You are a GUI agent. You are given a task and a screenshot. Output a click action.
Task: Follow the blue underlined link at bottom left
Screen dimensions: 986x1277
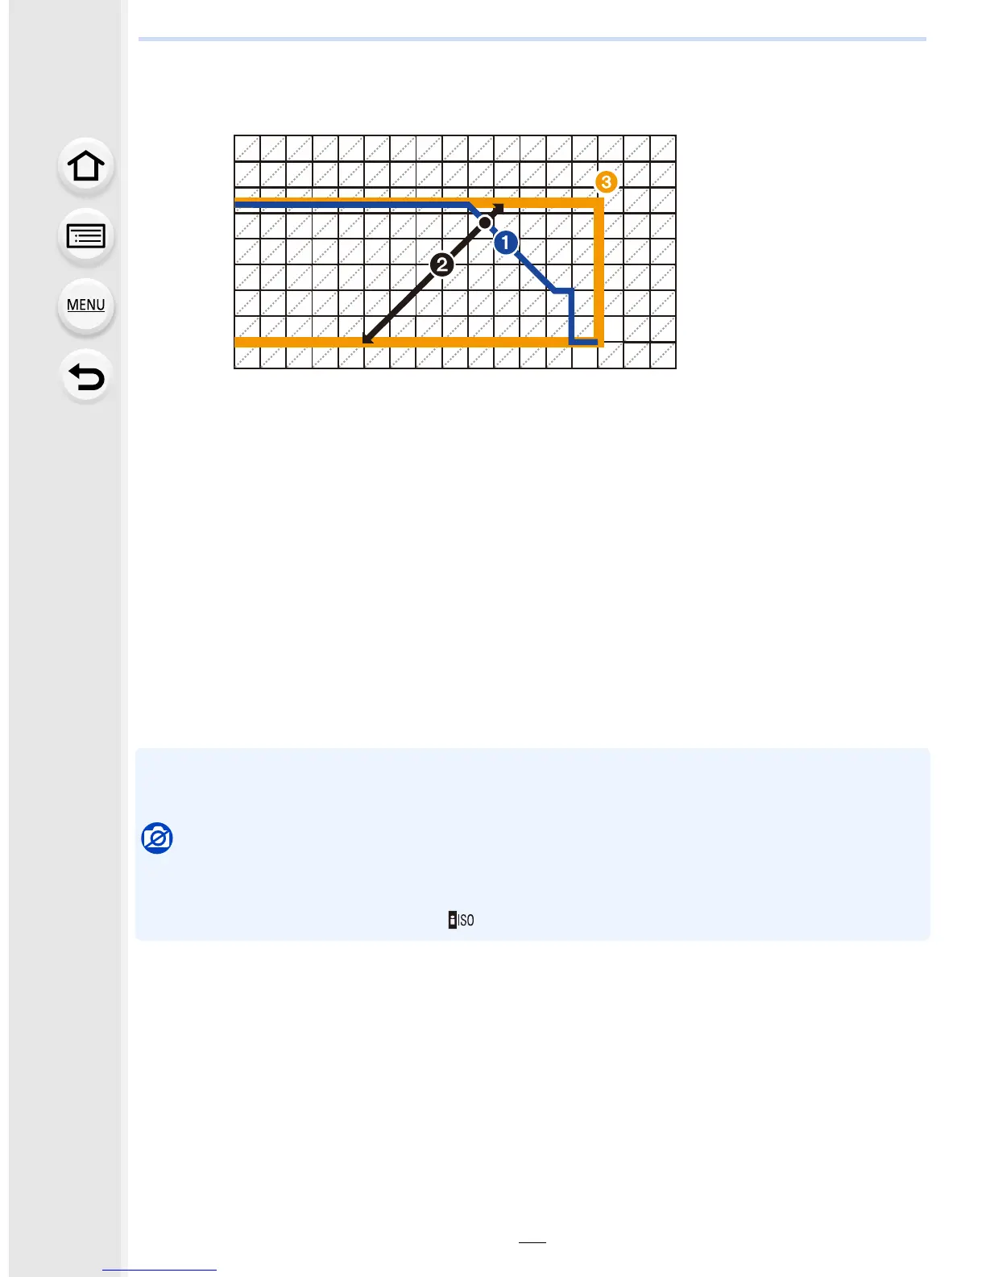tap(159, 1270)
